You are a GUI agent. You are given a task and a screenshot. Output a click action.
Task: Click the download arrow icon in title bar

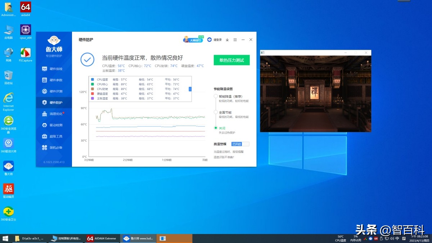(227, 40)
